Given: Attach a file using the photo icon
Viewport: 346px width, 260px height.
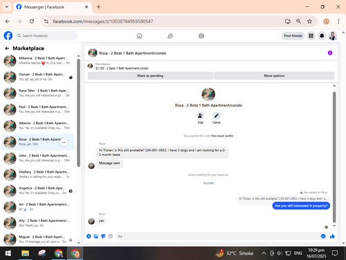Looking at the screenshot, I should (96, 236).
